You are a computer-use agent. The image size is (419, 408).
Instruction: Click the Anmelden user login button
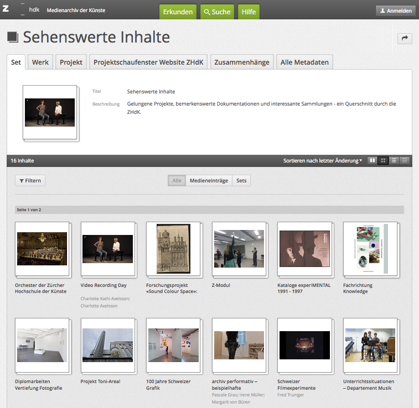pos(396,11)
